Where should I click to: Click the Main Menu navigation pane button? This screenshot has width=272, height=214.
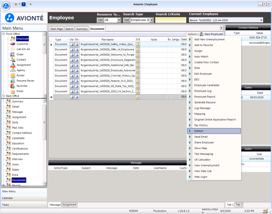click(24, 191)
